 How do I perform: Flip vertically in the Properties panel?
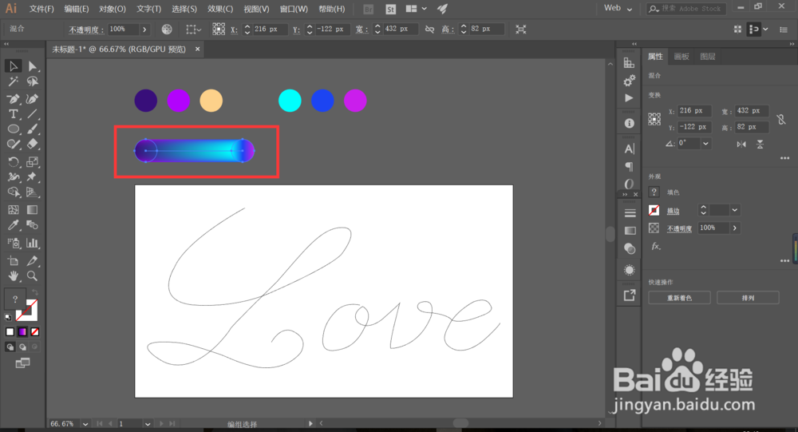click(760, 145)
